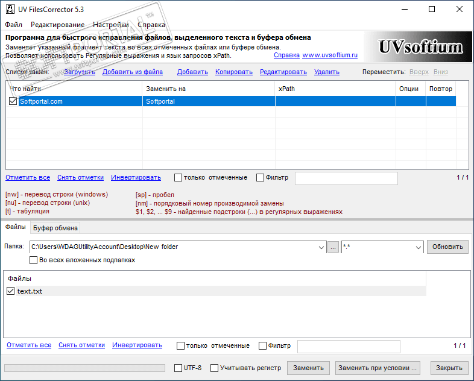Screen dimensions: 474x381
Task: Follow the Справка help link
Action: pos(286,55)
